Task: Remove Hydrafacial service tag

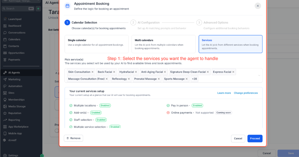Action: pos(136,72)
